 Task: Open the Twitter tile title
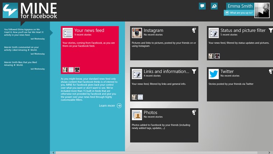click(x=227, y=71)
